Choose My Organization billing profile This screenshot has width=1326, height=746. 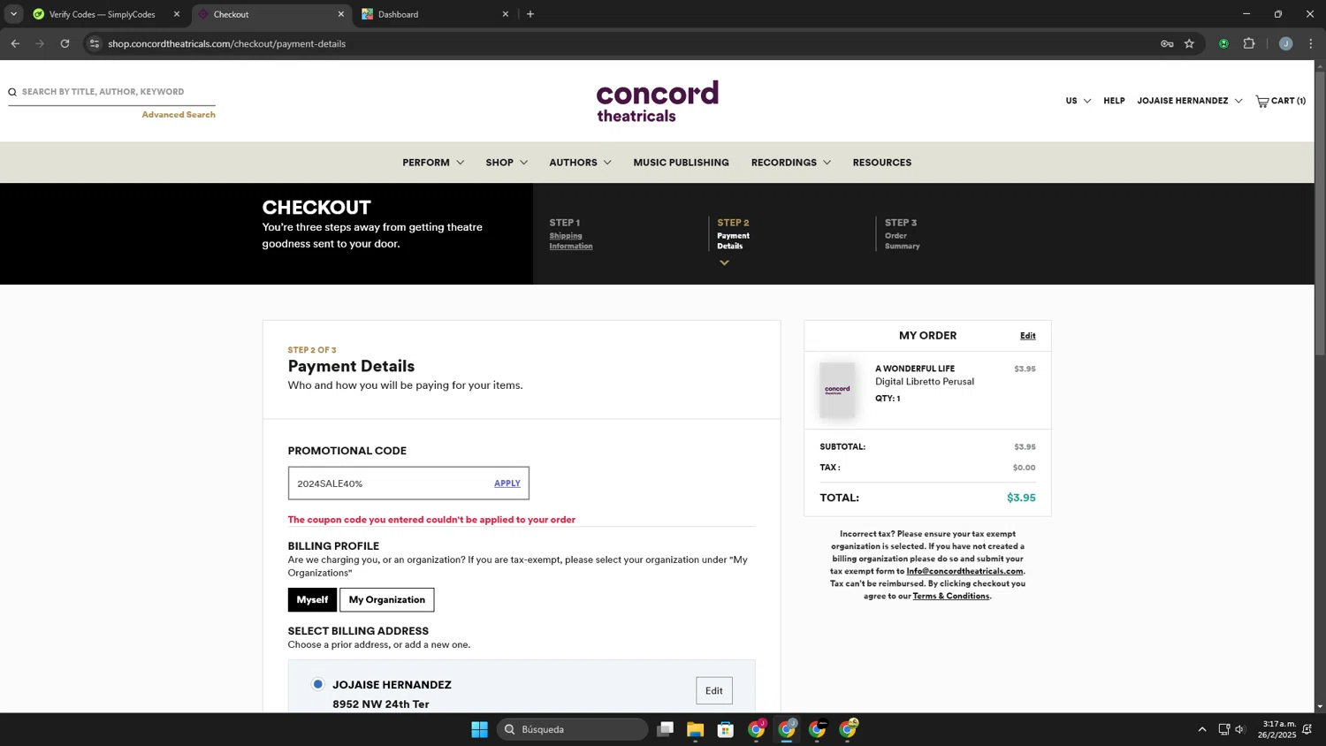pyautogui.click(x=387, y=599)
